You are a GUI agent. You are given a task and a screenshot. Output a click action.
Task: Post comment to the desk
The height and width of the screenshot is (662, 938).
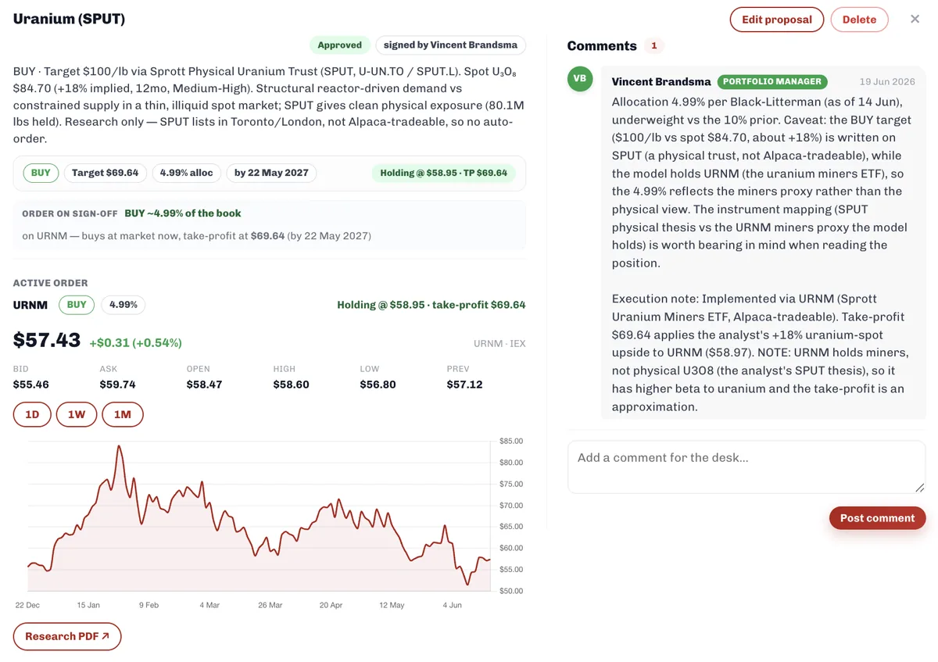point(877,517)
